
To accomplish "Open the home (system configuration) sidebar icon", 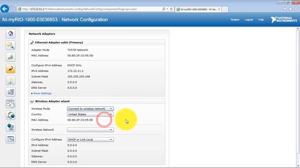I will tap(10, 34).
